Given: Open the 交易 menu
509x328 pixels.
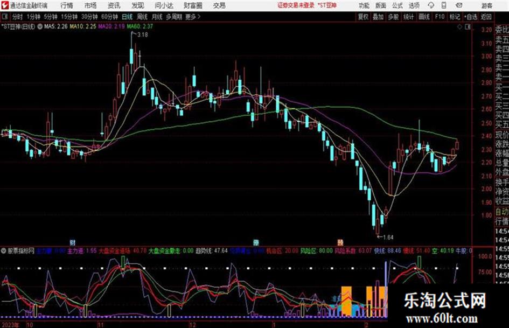Looking at the screenshot, I should click(219, 5).
